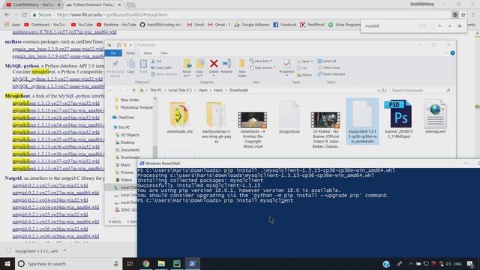Go back in Chrome
The height and width of the screenshot is (270, 480).
point(7,15)
